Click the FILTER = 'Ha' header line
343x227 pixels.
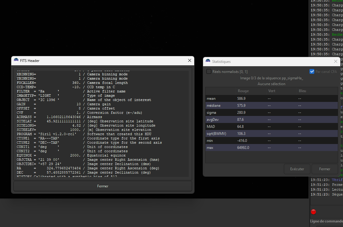tap(71, 91)
